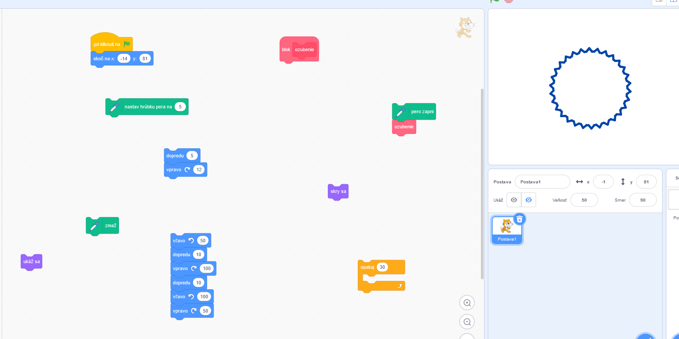Click the zoom out magnifier button
This screenshot has width=679, height=339.
467,322
